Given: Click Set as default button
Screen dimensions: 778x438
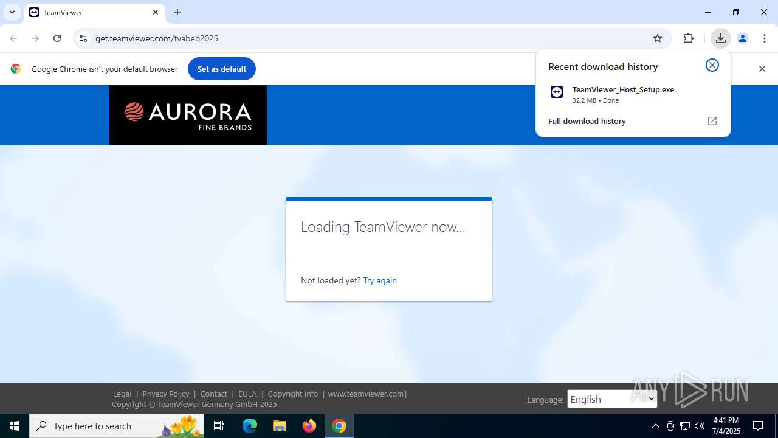Looking at the screenshot, I should tap(222, 69).
